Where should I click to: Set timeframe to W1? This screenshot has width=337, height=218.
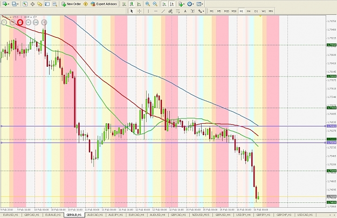[x=264, y=11]
